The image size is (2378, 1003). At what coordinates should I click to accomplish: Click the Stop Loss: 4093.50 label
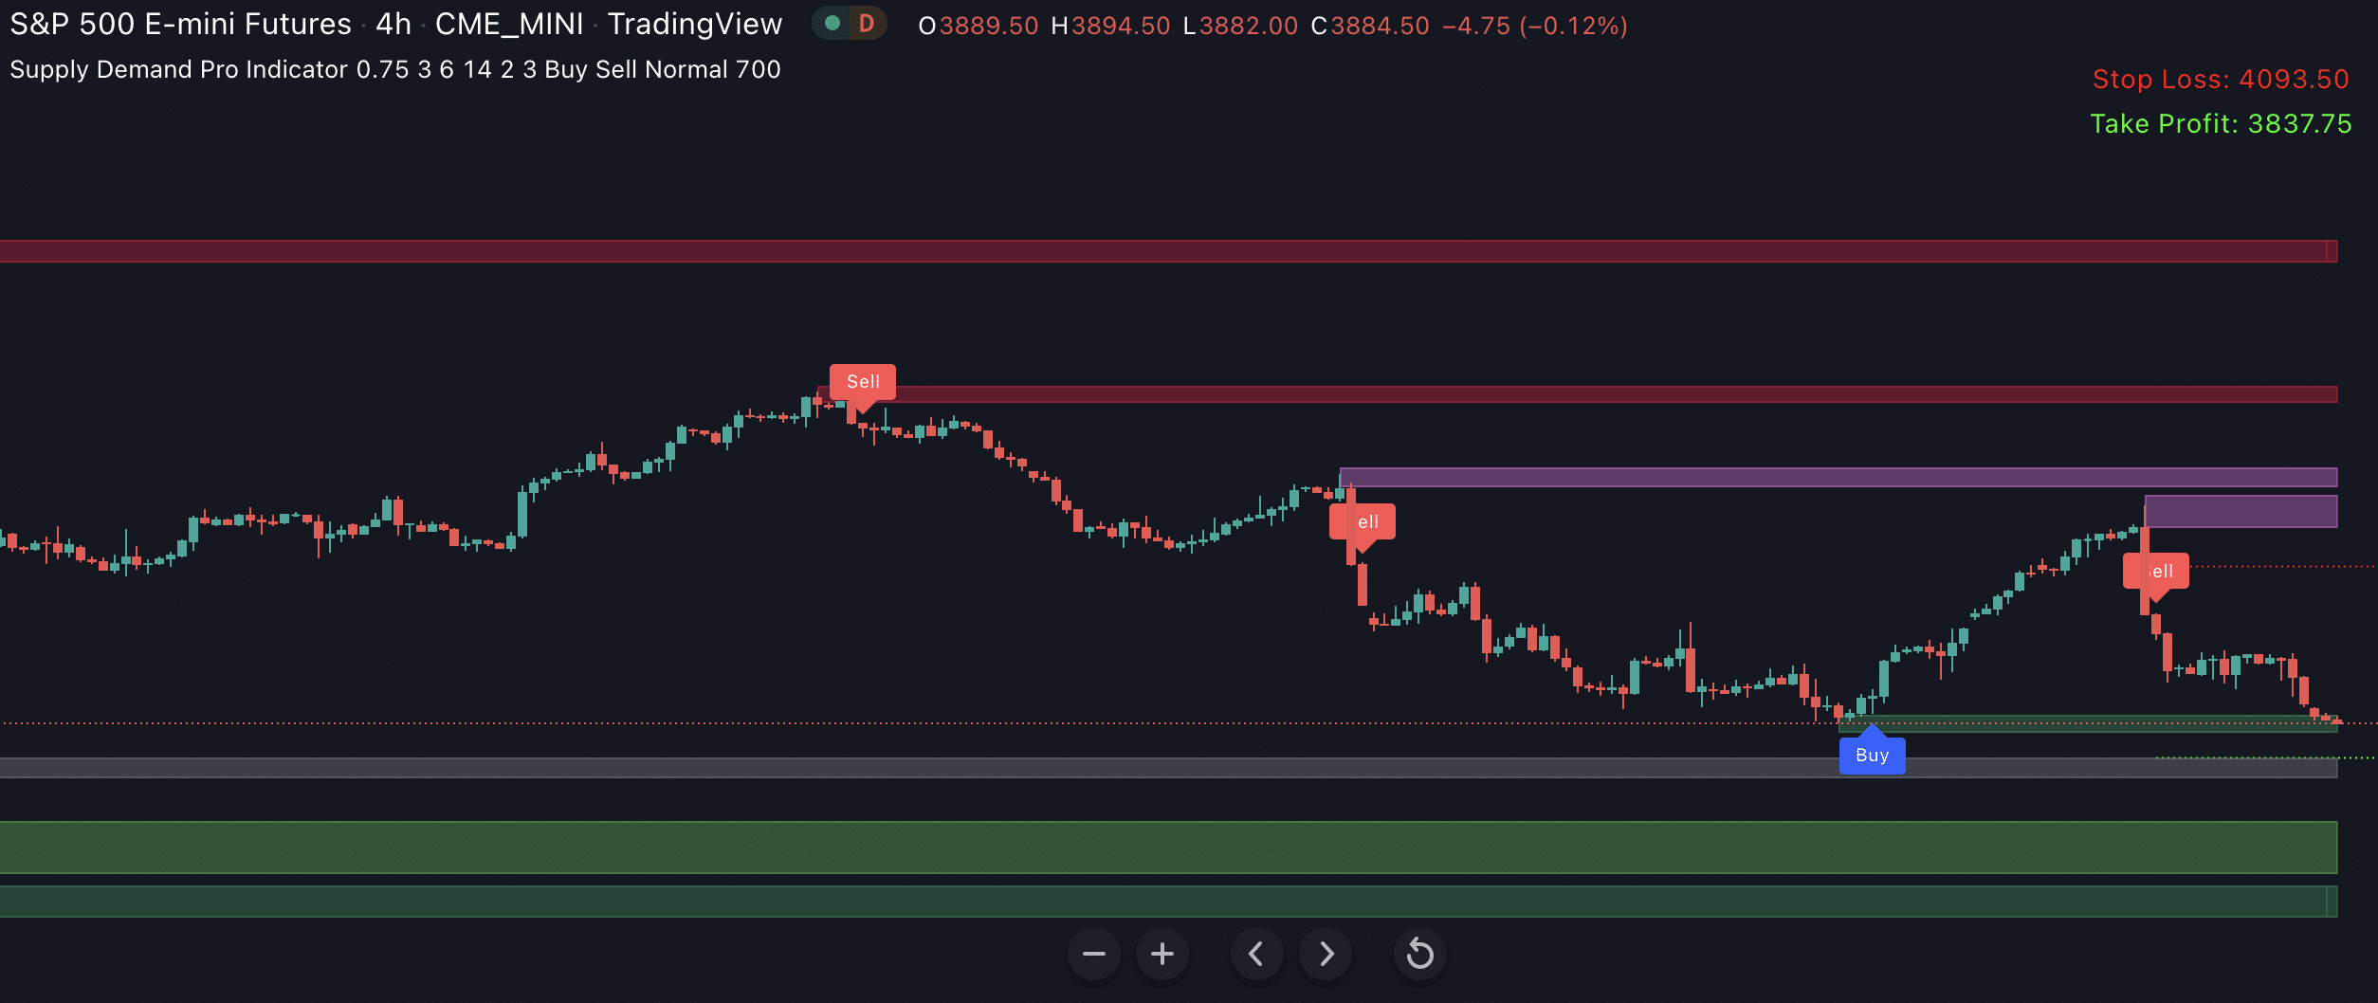coord(2221,79)
